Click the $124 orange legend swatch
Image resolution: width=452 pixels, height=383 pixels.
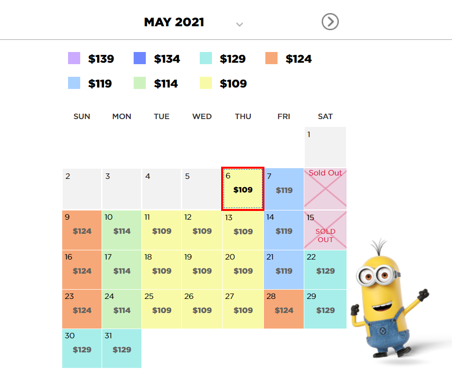(271, 58)
